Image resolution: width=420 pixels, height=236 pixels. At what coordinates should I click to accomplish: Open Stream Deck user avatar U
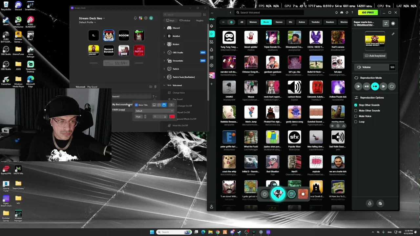[x=151, y=18]
